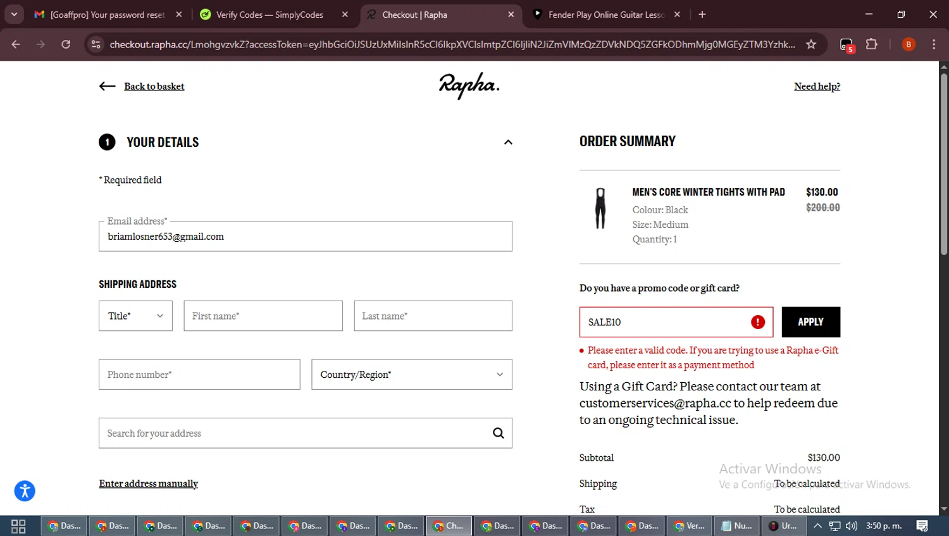Click the checkout.rapha.cc address bar URL
949x536 pixels.
[452, 44]
